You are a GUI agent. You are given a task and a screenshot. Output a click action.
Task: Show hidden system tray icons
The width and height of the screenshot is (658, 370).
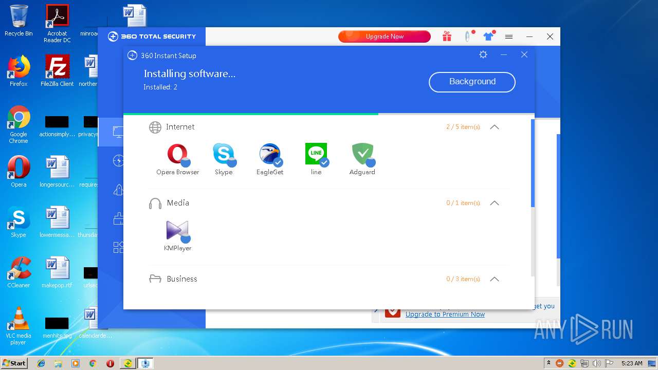[x=549, y=363]
